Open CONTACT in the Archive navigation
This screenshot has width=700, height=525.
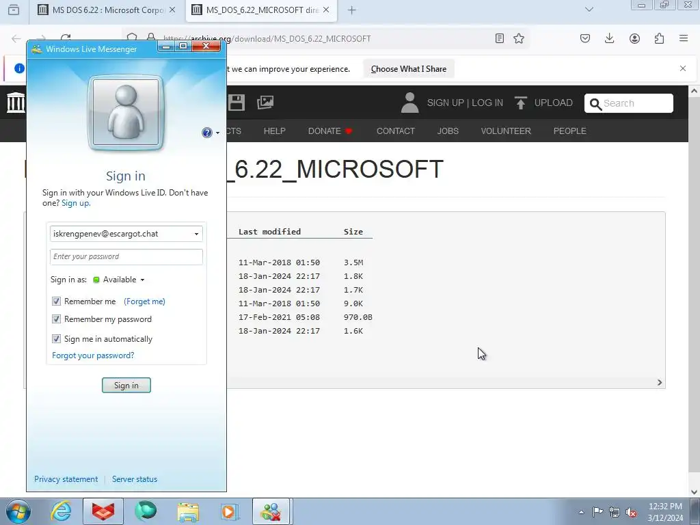pos(396,131)
